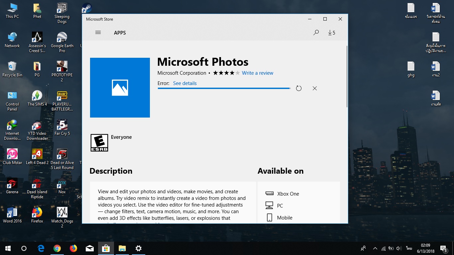The height and width of the screenshot is (255, 454).
Task: Retry the failed Microsoft Photos download
Action: click(299, 88)
